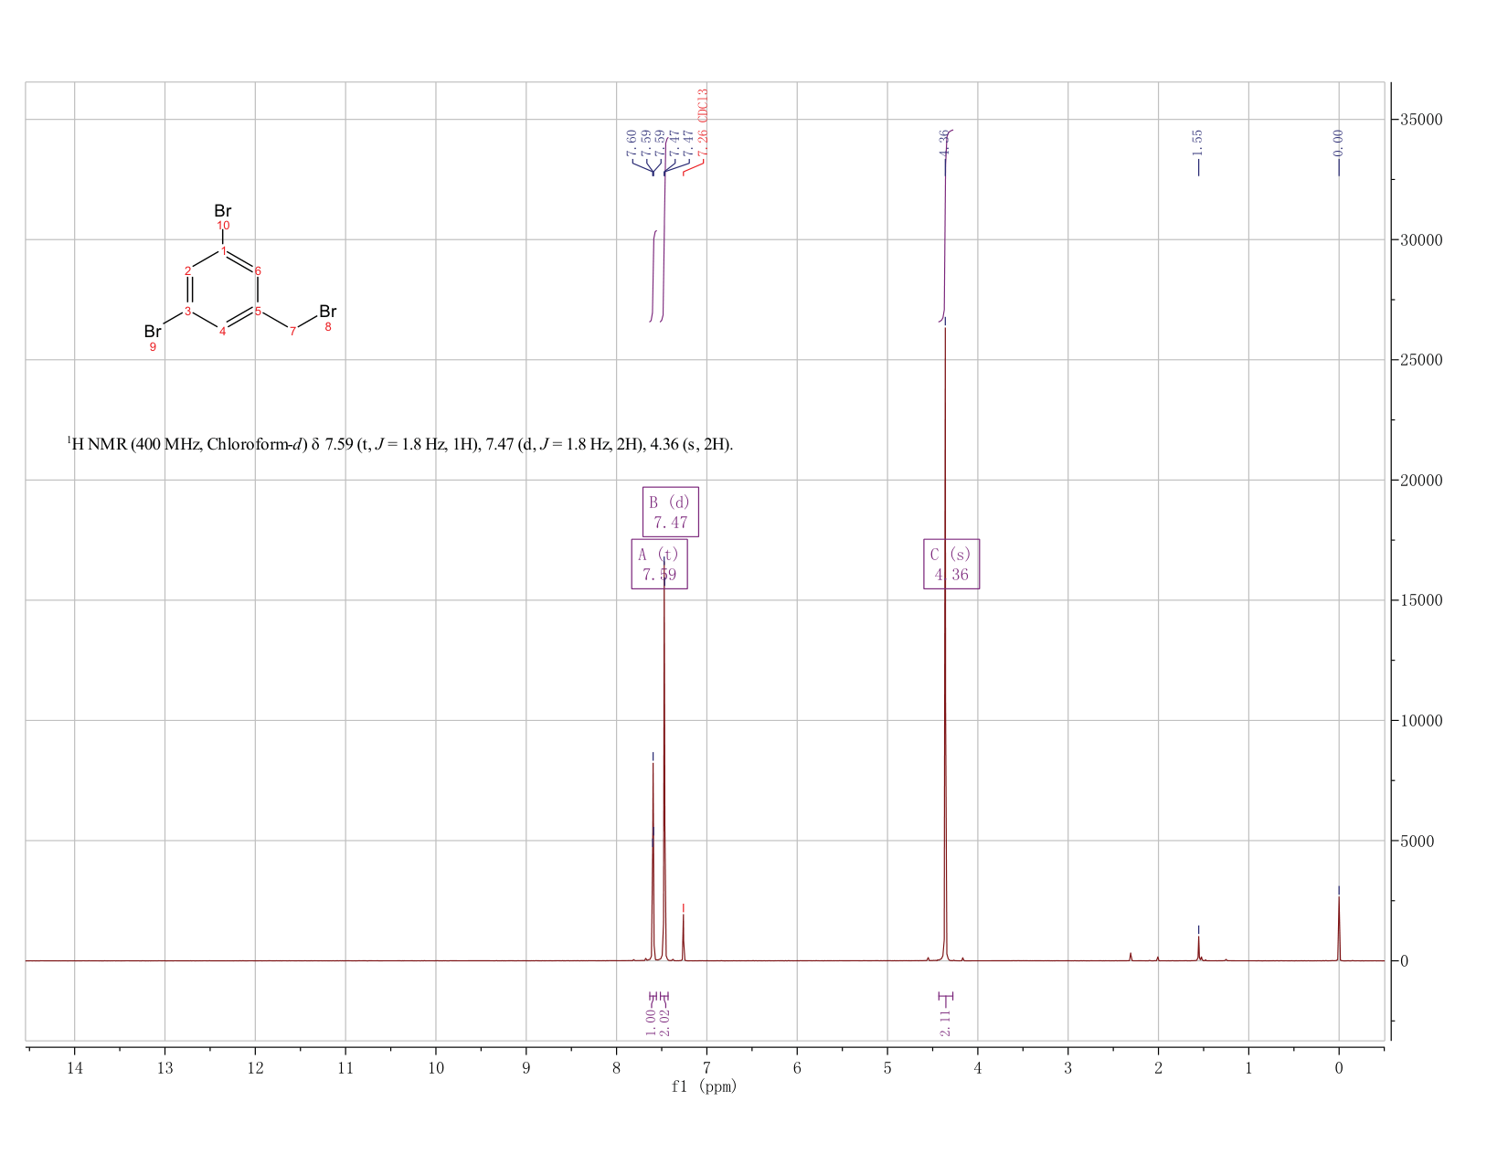Click ring atom number 4 in structure
The height and width of the screenshot is (1165, 1508).
click(222, 332)
